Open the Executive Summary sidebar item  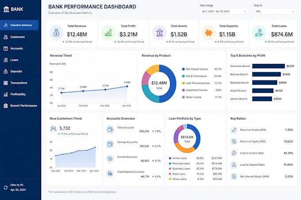(x=19, y=25)
